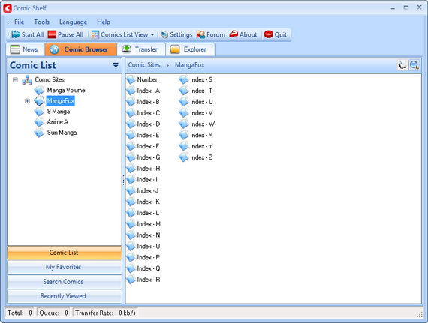Open the File menu
Screen dimensions: 428x323
pyautogui.click(x=19, y=22)
